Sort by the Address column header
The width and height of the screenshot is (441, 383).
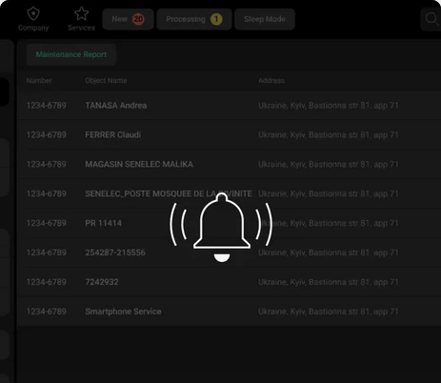tap(271, 81)
